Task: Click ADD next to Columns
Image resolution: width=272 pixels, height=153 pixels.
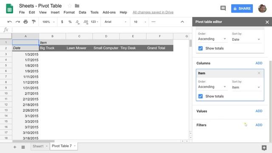Action: (x=259, y=63)
